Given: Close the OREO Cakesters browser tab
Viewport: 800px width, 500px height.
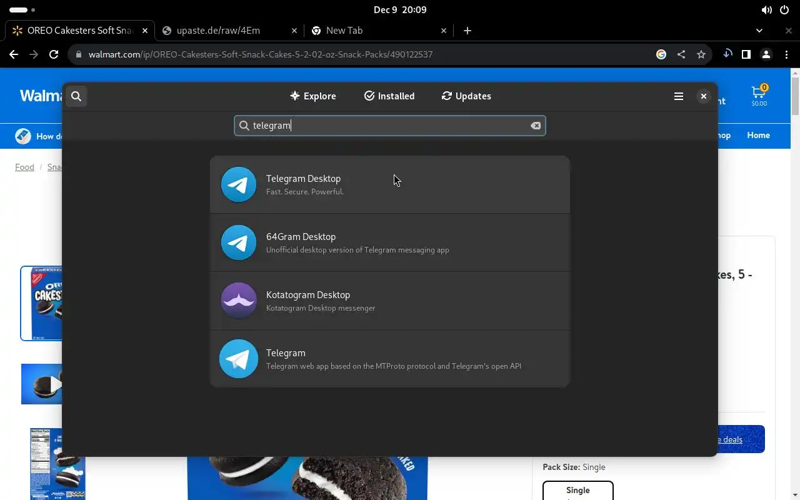Looking at the screenshot, I should pos(145,30).
